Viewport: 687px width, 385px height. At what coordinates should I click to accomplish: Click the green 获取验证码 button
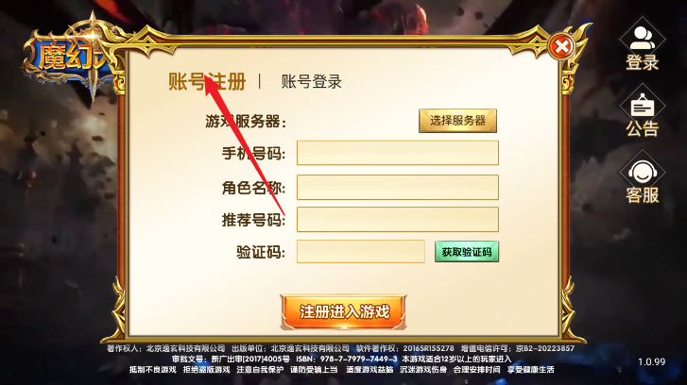pyautogui.click(x=467, y=252)
